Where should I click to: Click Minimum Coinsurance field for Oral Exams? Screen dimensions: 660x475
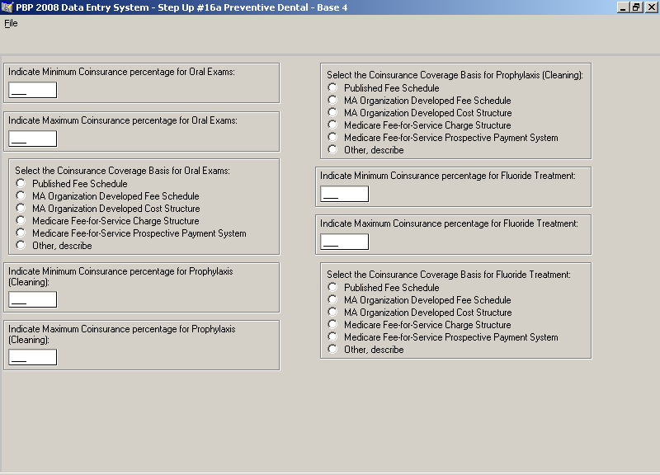click(x=33, y=90)
